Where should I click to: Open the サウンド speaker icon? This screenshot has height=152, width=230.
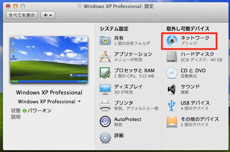click(x=171, y=89)
